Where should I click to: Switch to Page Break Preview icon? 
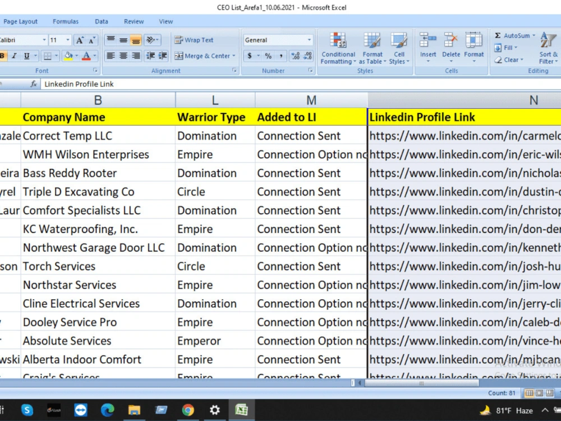click(x=549, y=393)
